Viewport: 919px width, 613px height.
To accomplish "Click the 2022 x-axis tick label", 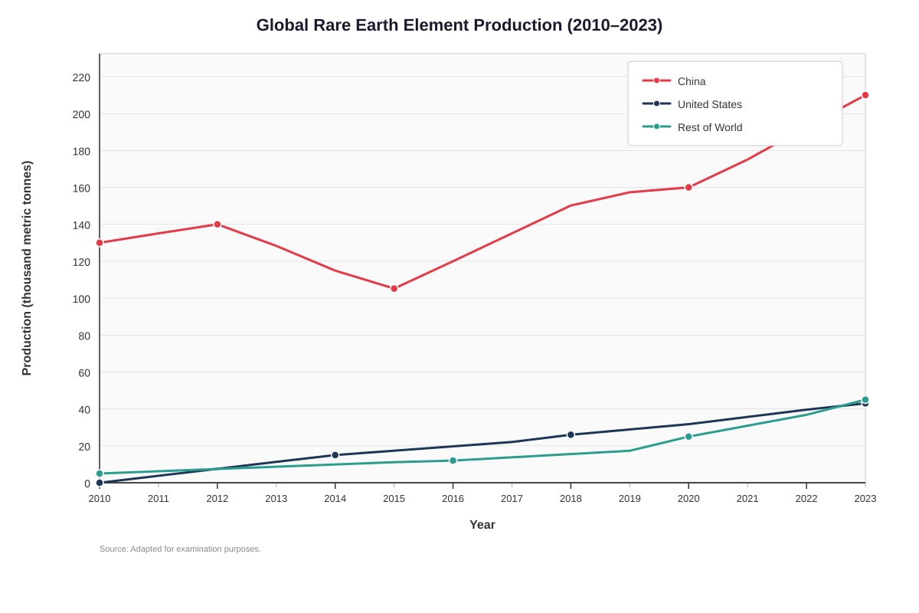I will (806, 499).
